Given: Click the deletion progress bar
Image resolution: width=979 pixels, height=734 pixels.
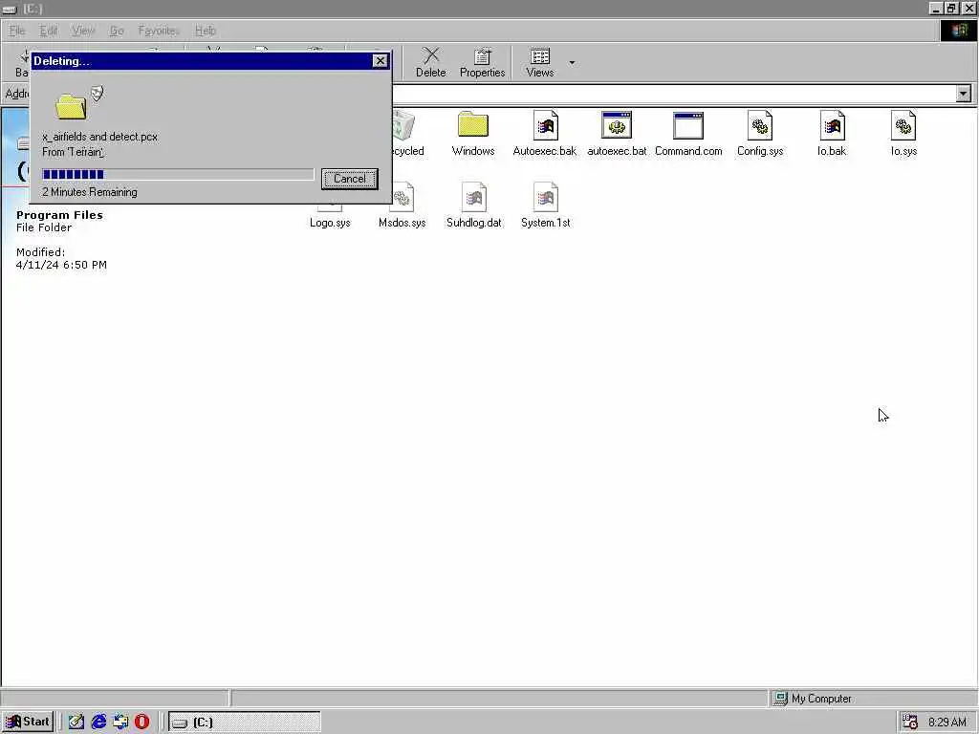Looking at the screenshot, I should [x=178, y=174].
